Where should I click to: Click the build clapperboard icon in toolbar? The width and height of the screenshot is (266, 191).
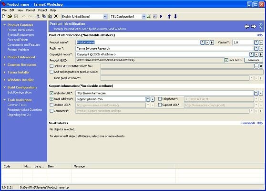155,17
